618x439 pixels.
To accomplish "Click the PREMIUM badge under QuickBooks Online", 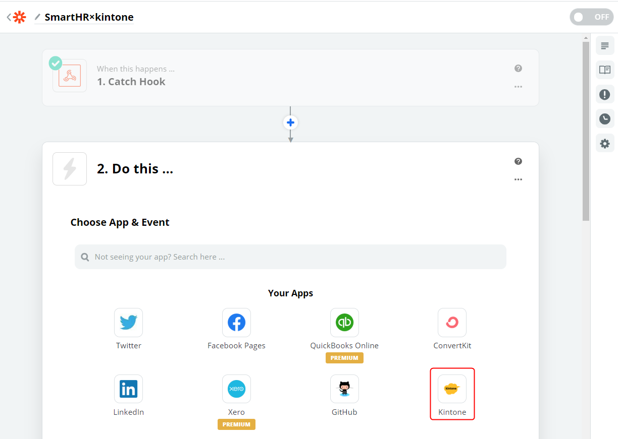I will (x=344, y=358).
